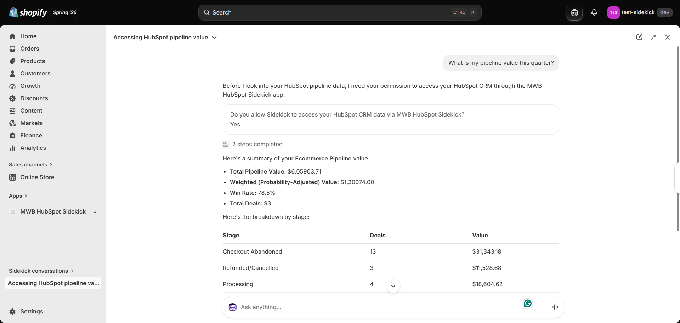
Task: Focus the top Search field
Action: coord(340,12)
